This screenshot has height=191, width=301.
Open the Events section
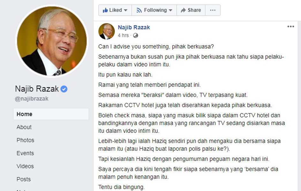pos(25,153)
